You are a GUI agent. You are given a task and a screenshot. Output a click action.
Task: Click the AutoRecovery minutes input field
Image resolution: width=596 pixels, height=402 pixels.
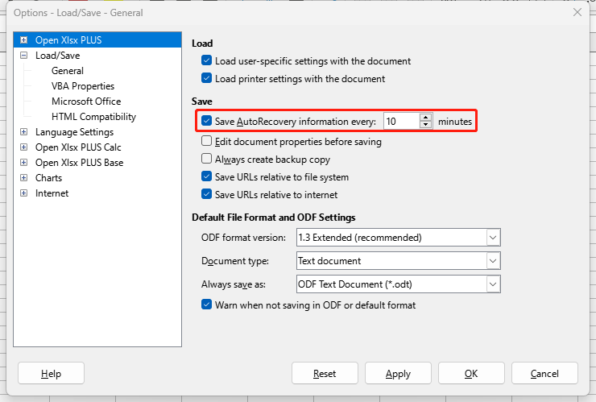402,122
